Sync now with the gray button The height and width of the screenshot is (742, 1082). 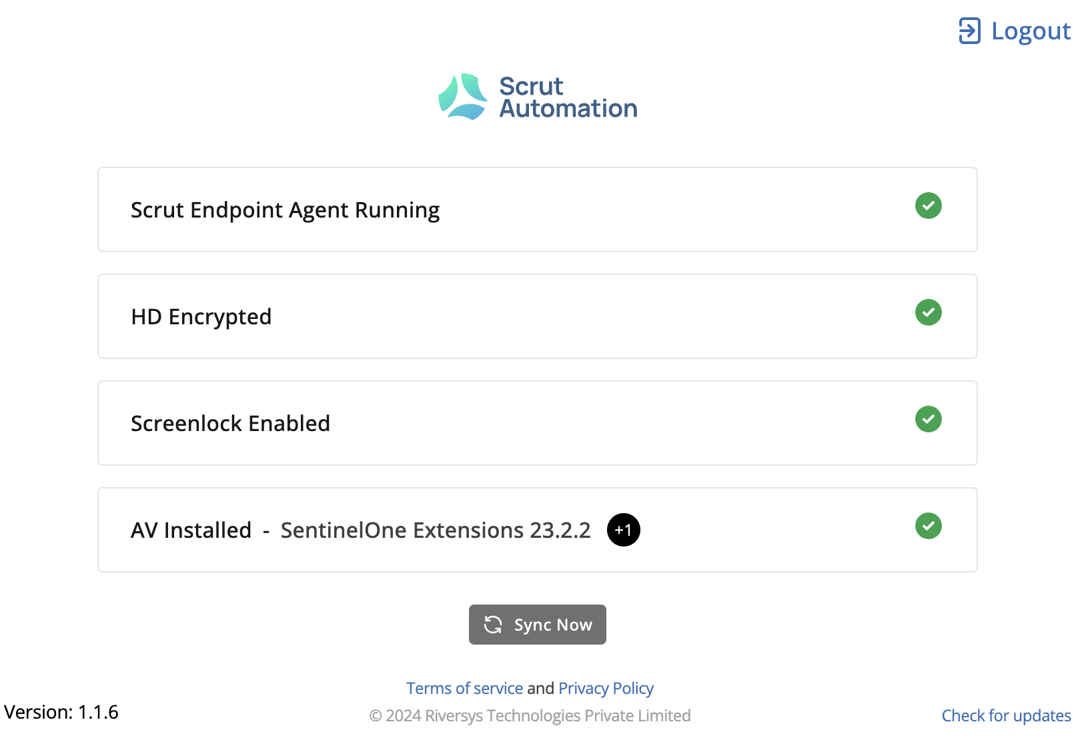click(537, 625)
